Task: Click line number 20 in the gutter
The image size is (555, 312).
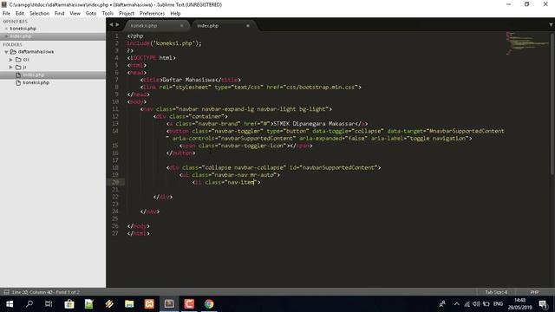Action: point(115,182)
